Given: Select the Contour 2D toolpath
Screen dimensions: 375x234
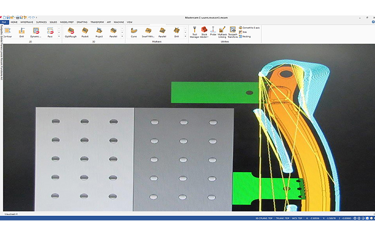Looking at the screenshot, I should click(x=7, y=32).
